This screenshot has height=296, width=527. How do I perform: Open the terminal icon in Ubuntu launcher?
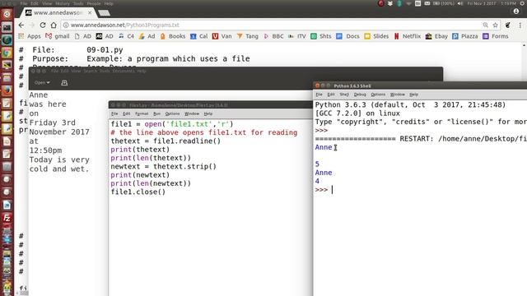point(7,27)
